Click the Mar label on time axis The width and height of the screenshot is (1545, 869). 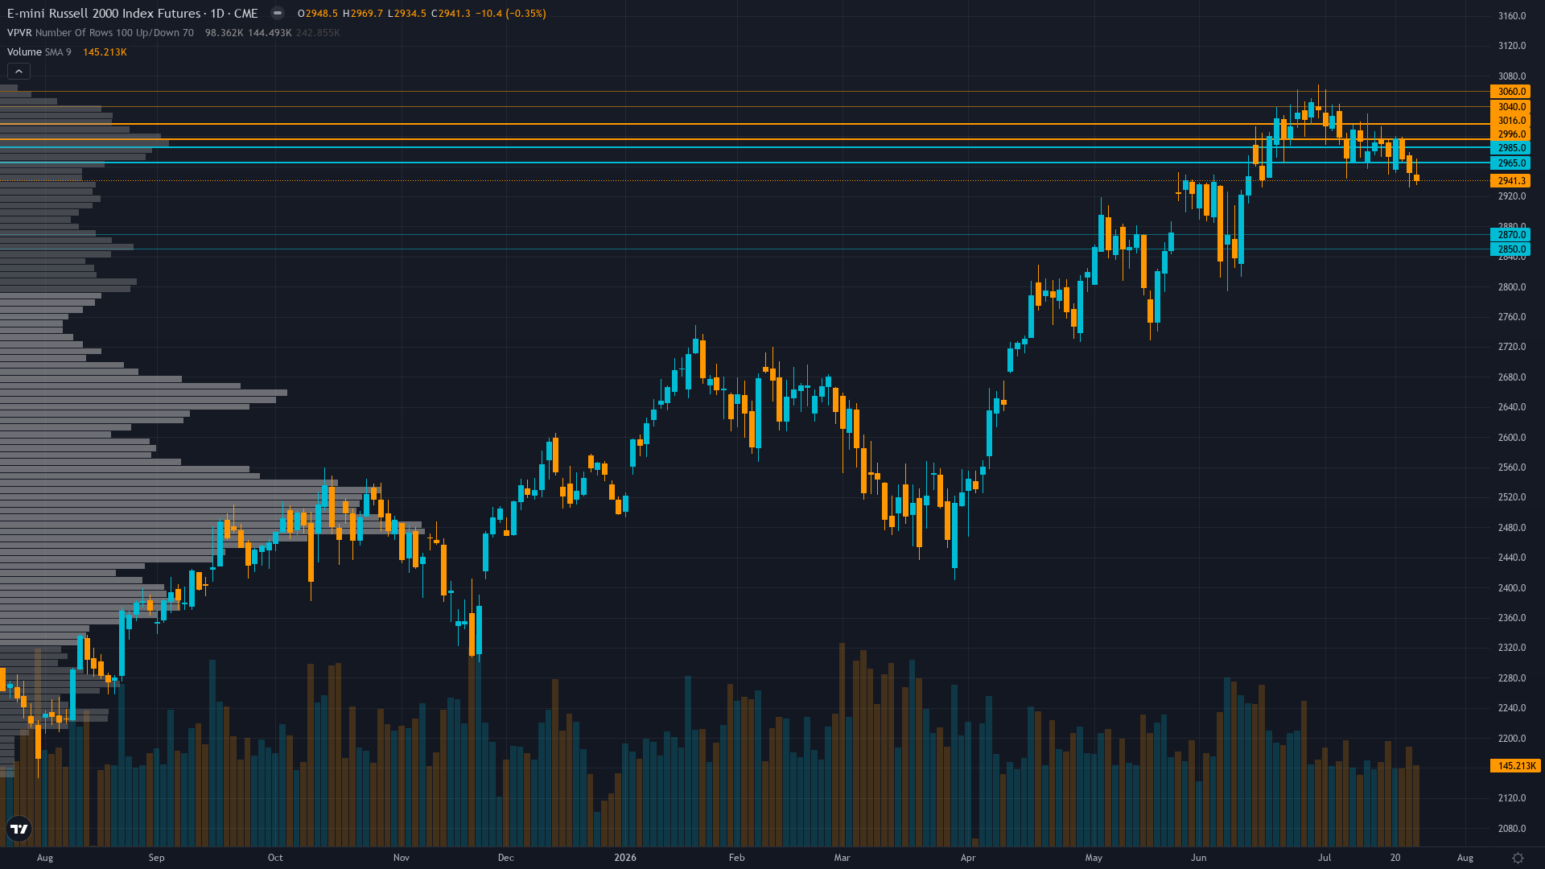coord(843,858)
